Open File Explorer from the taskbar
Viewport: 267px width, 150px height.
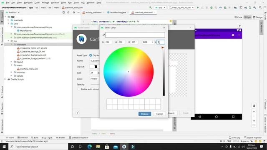pos(98,146)
